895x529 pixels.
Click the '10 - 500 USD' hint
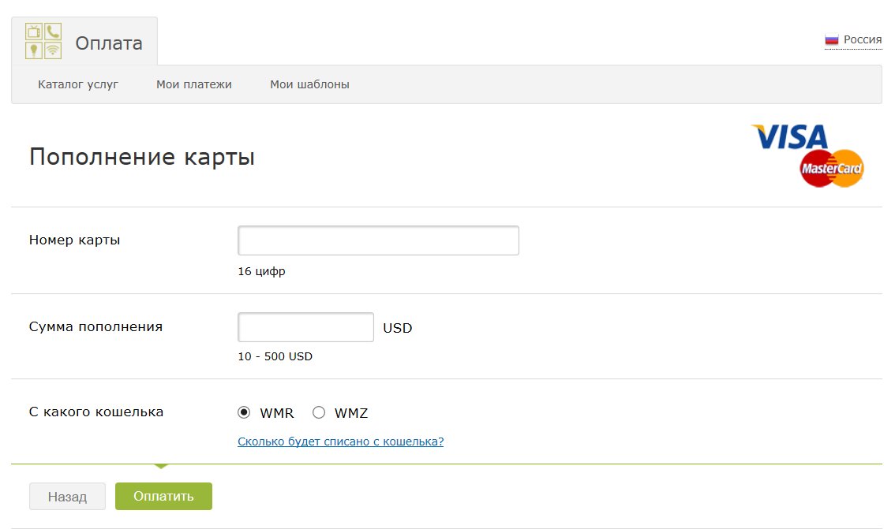tap(275, 356)
